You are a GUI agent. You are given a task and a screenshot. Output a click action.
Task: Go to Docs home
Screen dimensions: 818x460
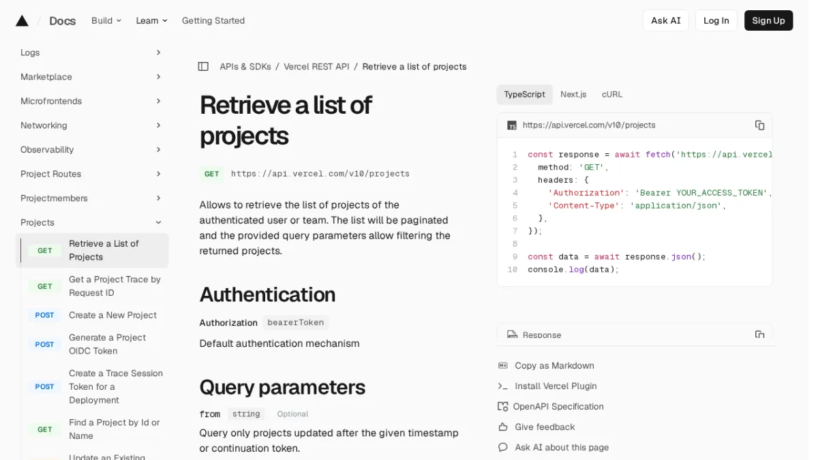point(62,20)
